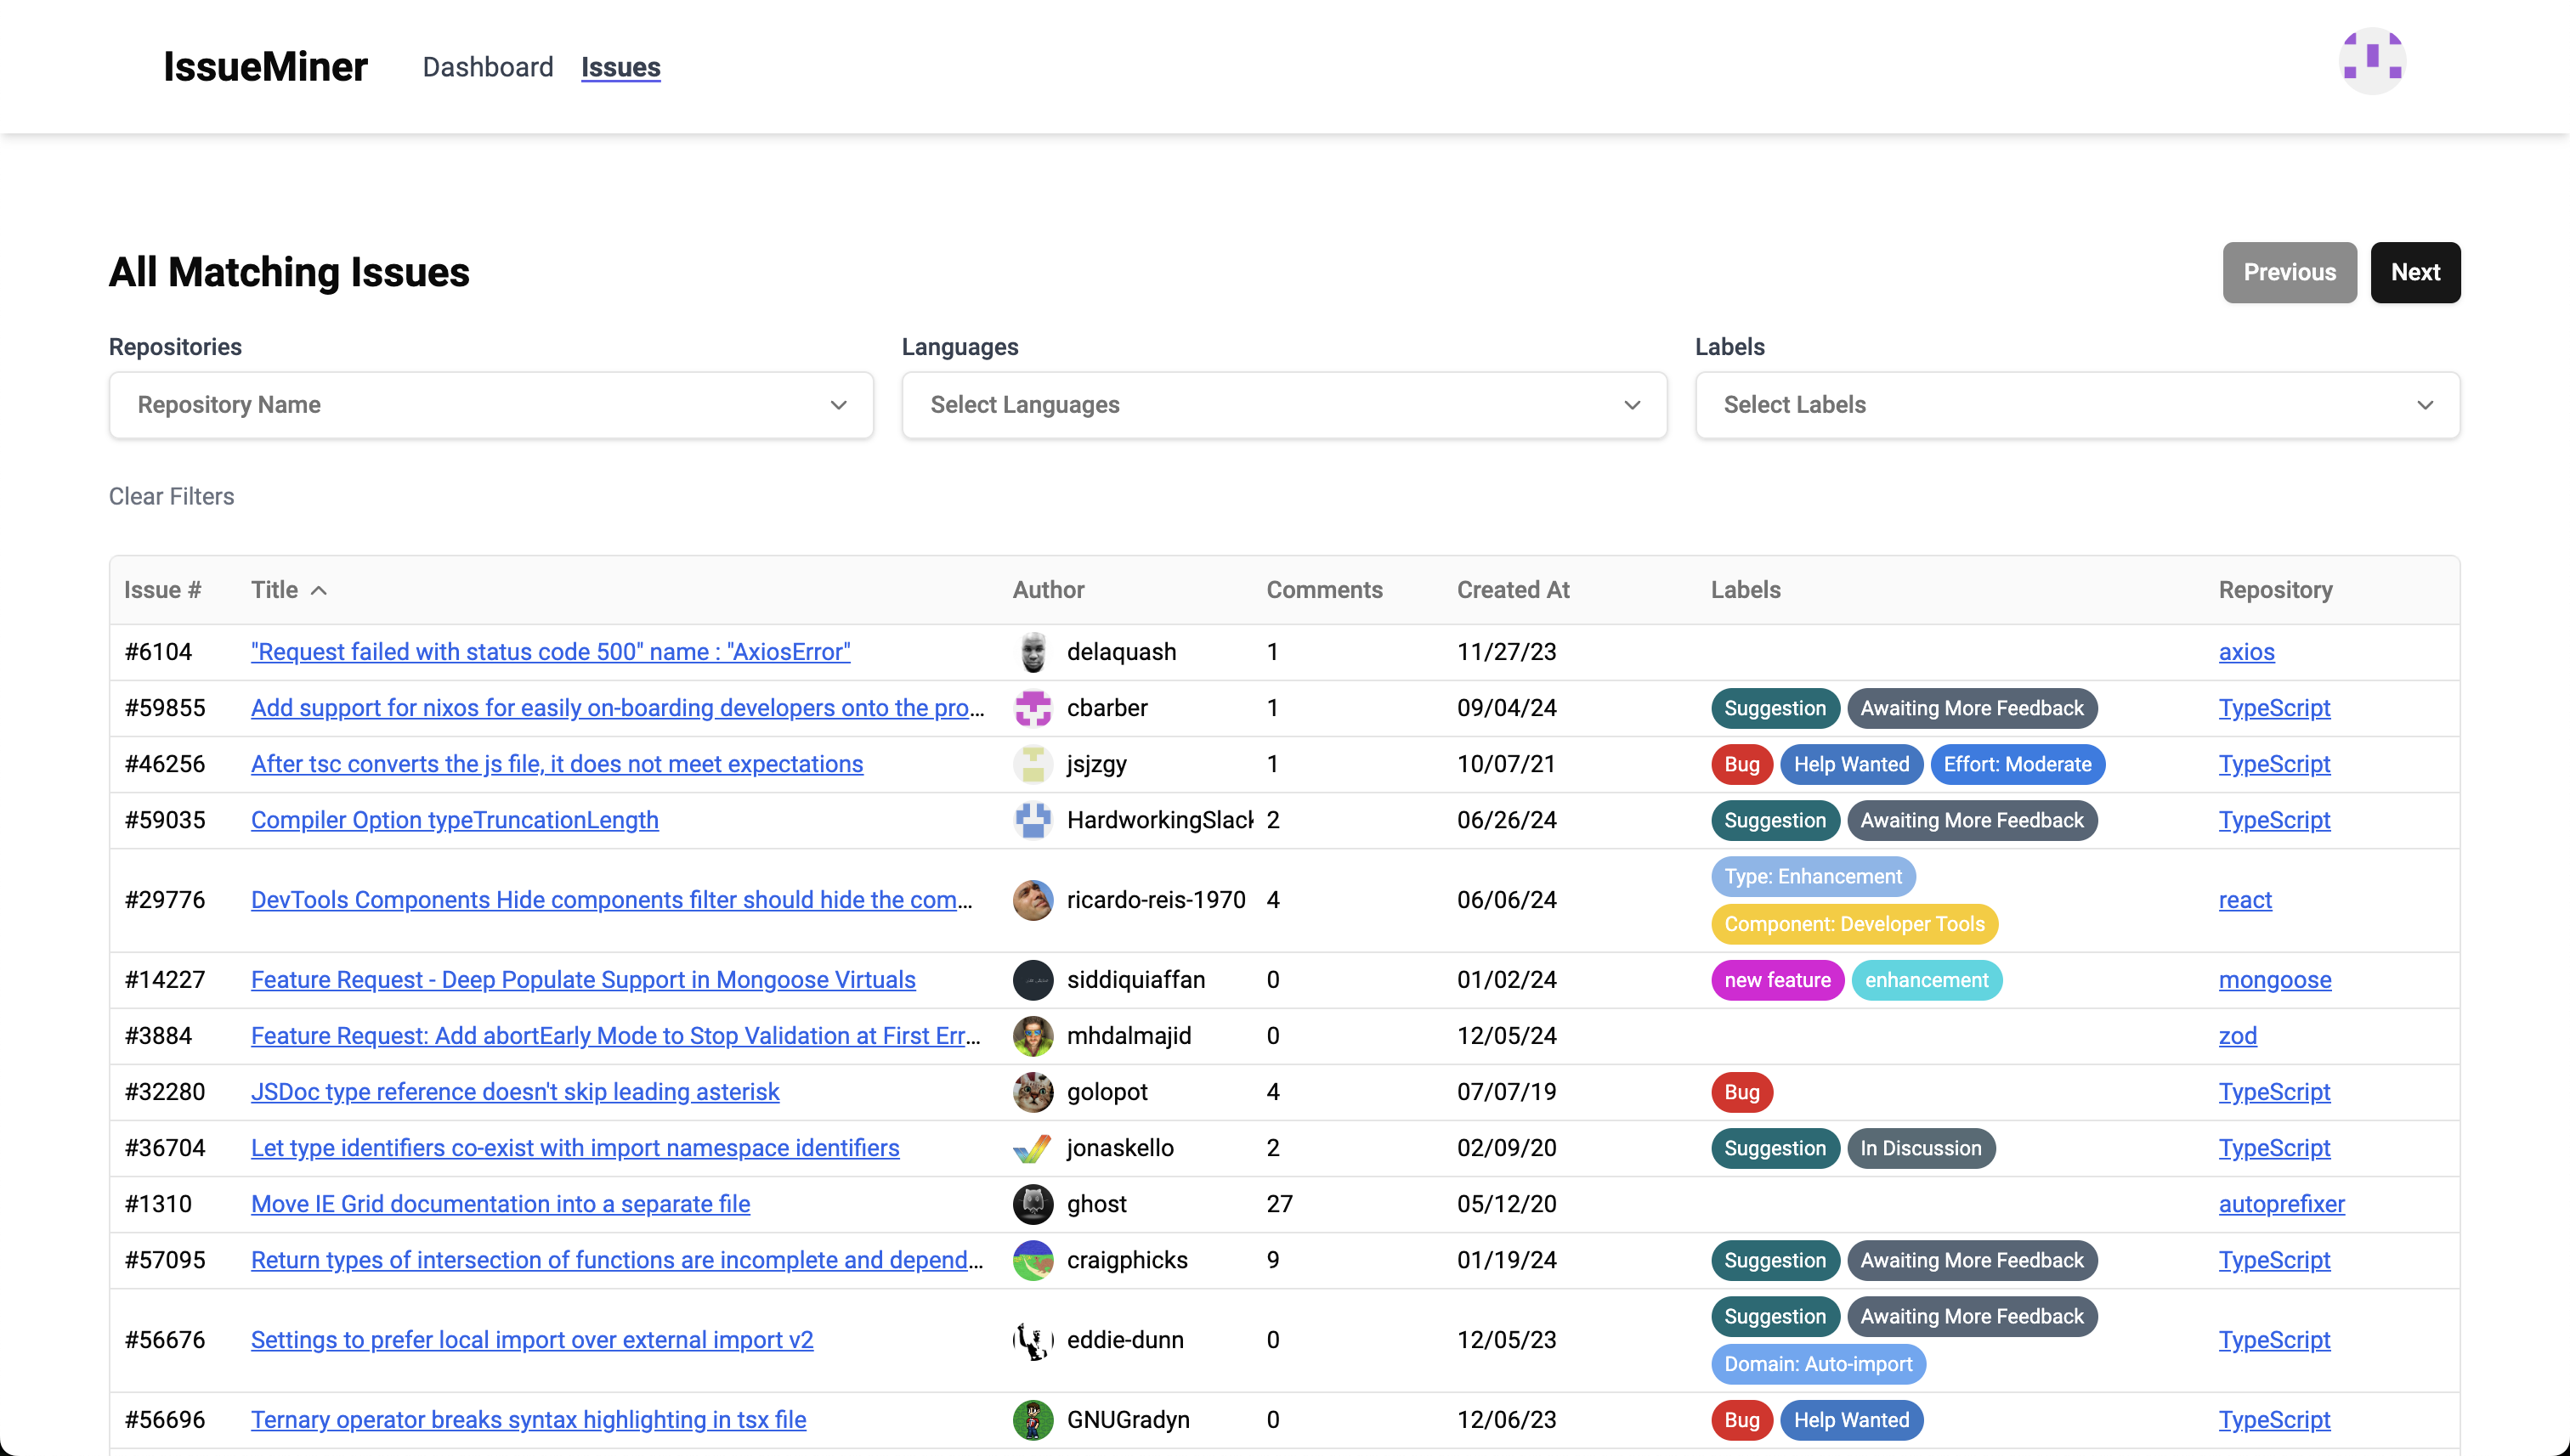This screenshot has width=2570, height=1456.
Task: Open the AxiosError status code 500 issue
Action: pyautogui.click(x=550, y=652)
